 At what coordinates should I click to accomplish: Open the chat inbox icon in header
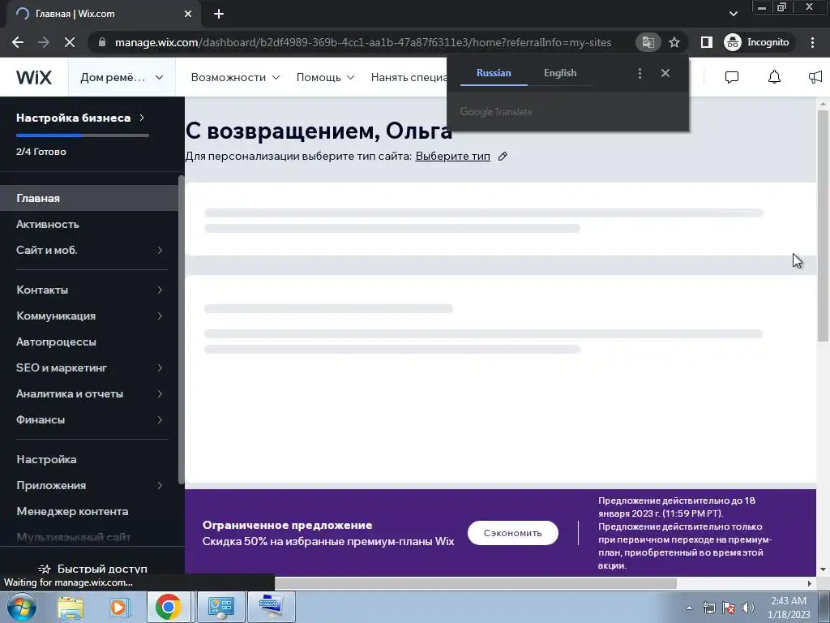point(732,77)
